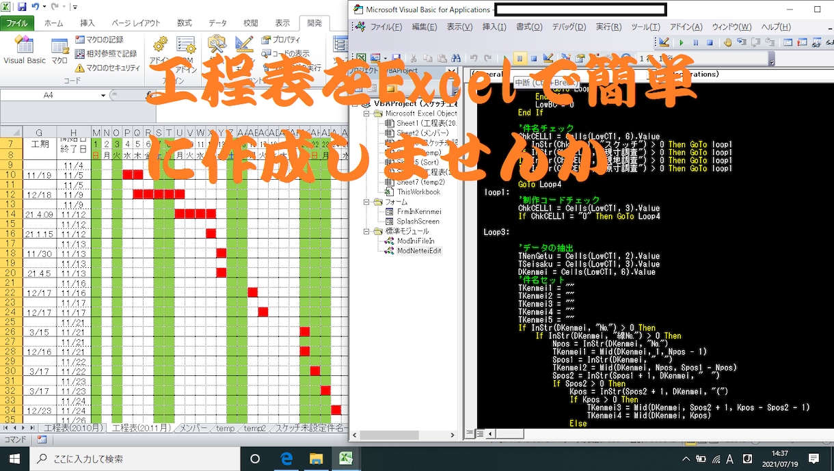Select Sheet7 (temp2) in project tree
This screenshot has height=471, width=834.
415,183
